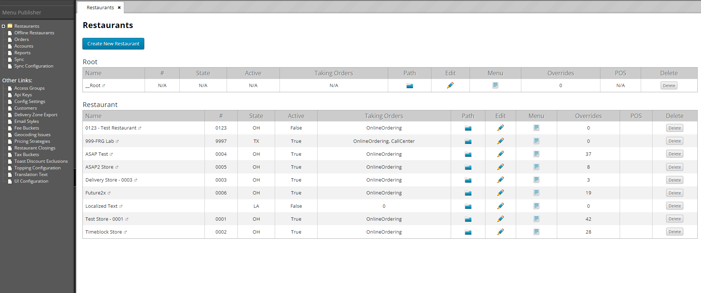701x293 pixels.
Task: Open the path folder icon for ASAP Test
Action: tap(468, 154)
